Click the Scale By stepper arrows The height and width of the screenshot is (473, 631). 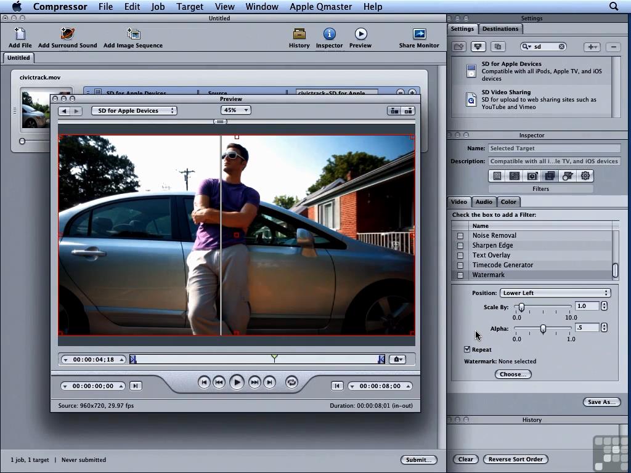tap(604, 306)
